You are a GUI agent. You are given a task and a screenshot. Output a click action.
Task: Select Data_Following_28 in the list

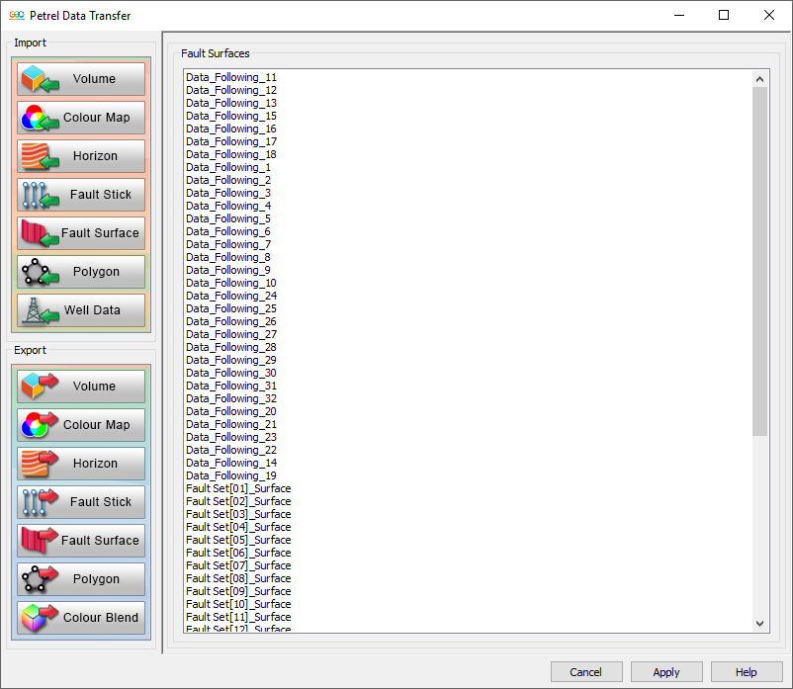pyautogui.click(x=231, y=347)
